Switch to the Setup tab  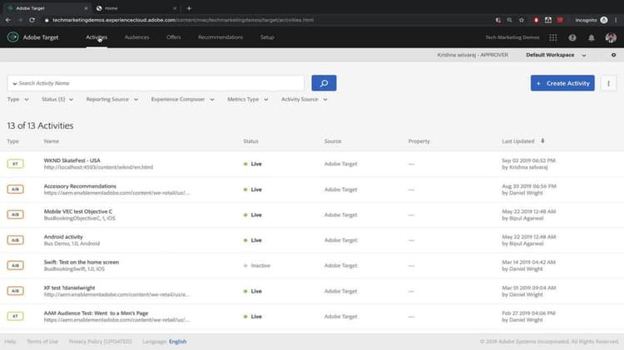(x=267, y=37)
